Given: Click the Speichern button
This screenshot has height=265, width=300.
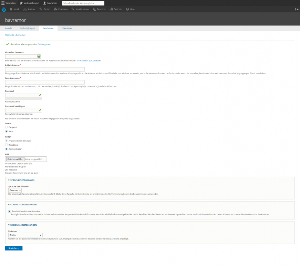Looking at the screenshot, I should tap(14, 248).
